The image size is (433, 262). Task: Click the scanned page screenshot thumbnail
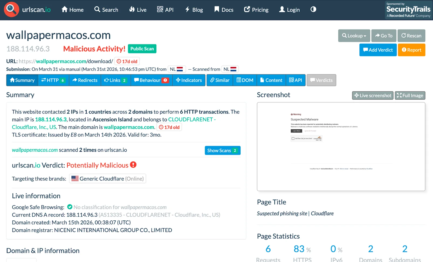pos(341,146)
